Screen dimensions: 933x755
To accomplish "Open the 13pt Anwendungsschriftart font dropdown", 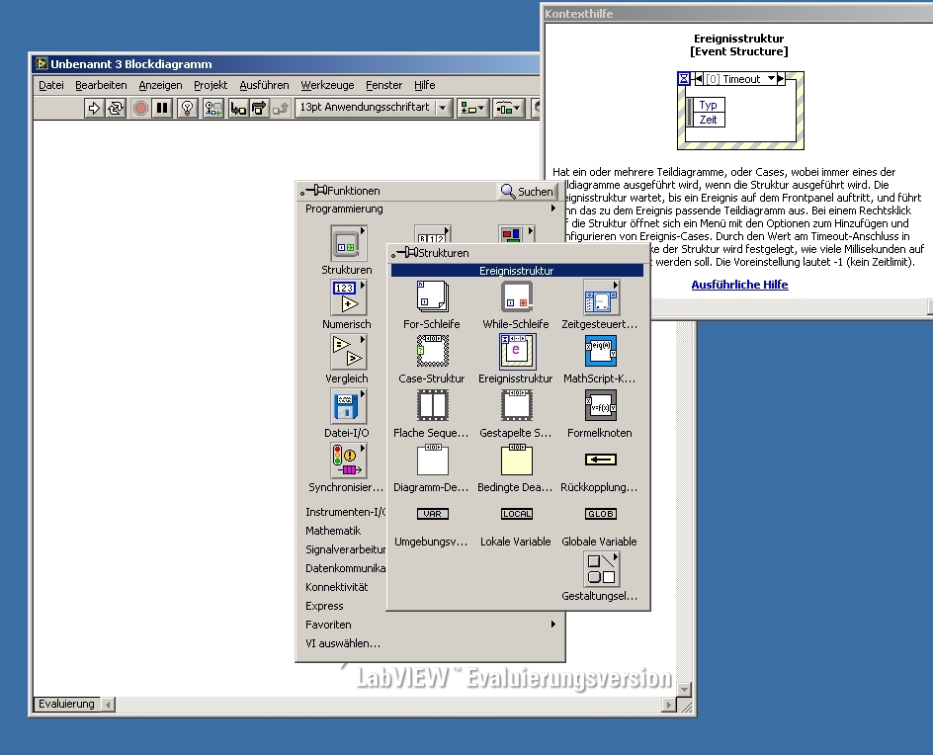I will pyautogui.click(x=373, y=108).
